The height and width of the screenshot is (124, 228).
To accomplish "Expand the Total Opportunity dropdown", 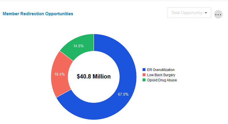I will coord(189,13).
